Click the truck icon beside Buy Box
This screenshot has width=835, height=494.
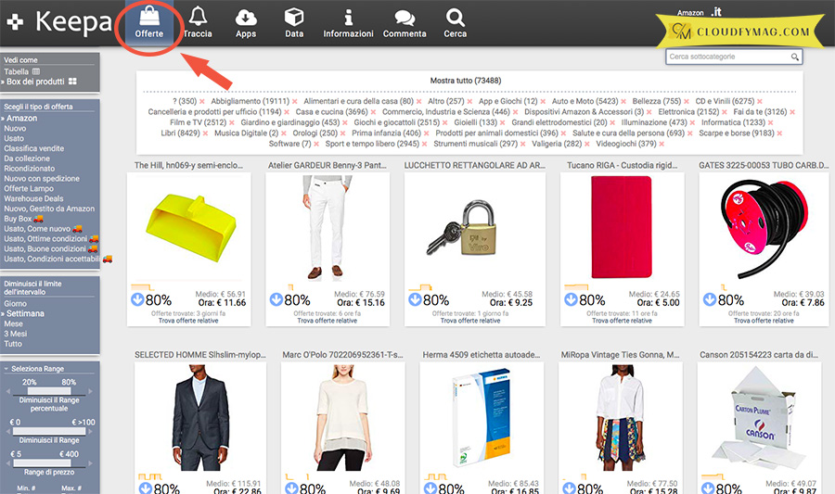38,219
